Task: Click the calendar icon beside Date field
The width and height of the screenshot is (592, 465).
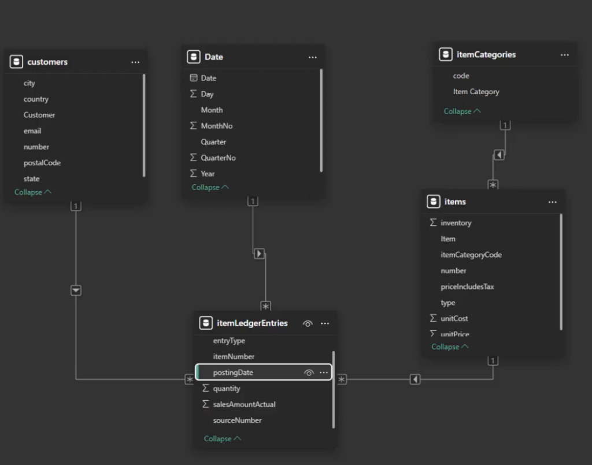Action: (x=194, y=77)
